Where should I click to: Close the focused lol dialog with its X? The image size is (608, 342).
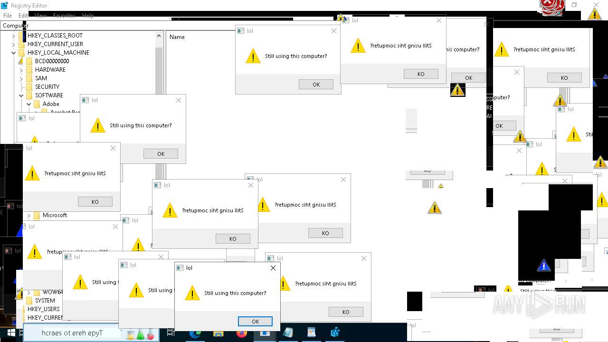(273, 268)
